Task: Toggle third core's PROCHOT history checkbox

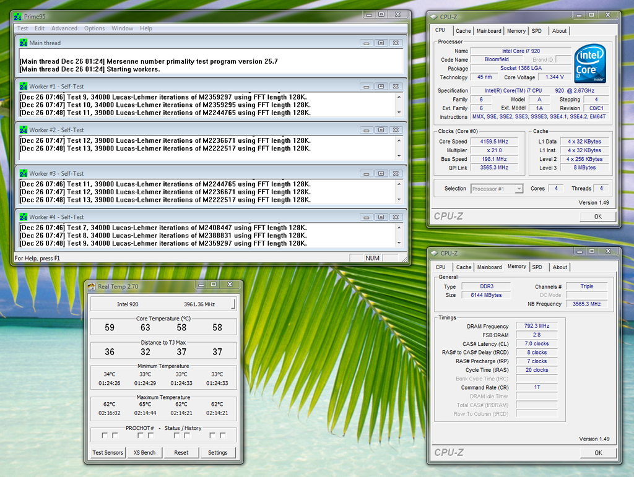Action: coord(186,436)
